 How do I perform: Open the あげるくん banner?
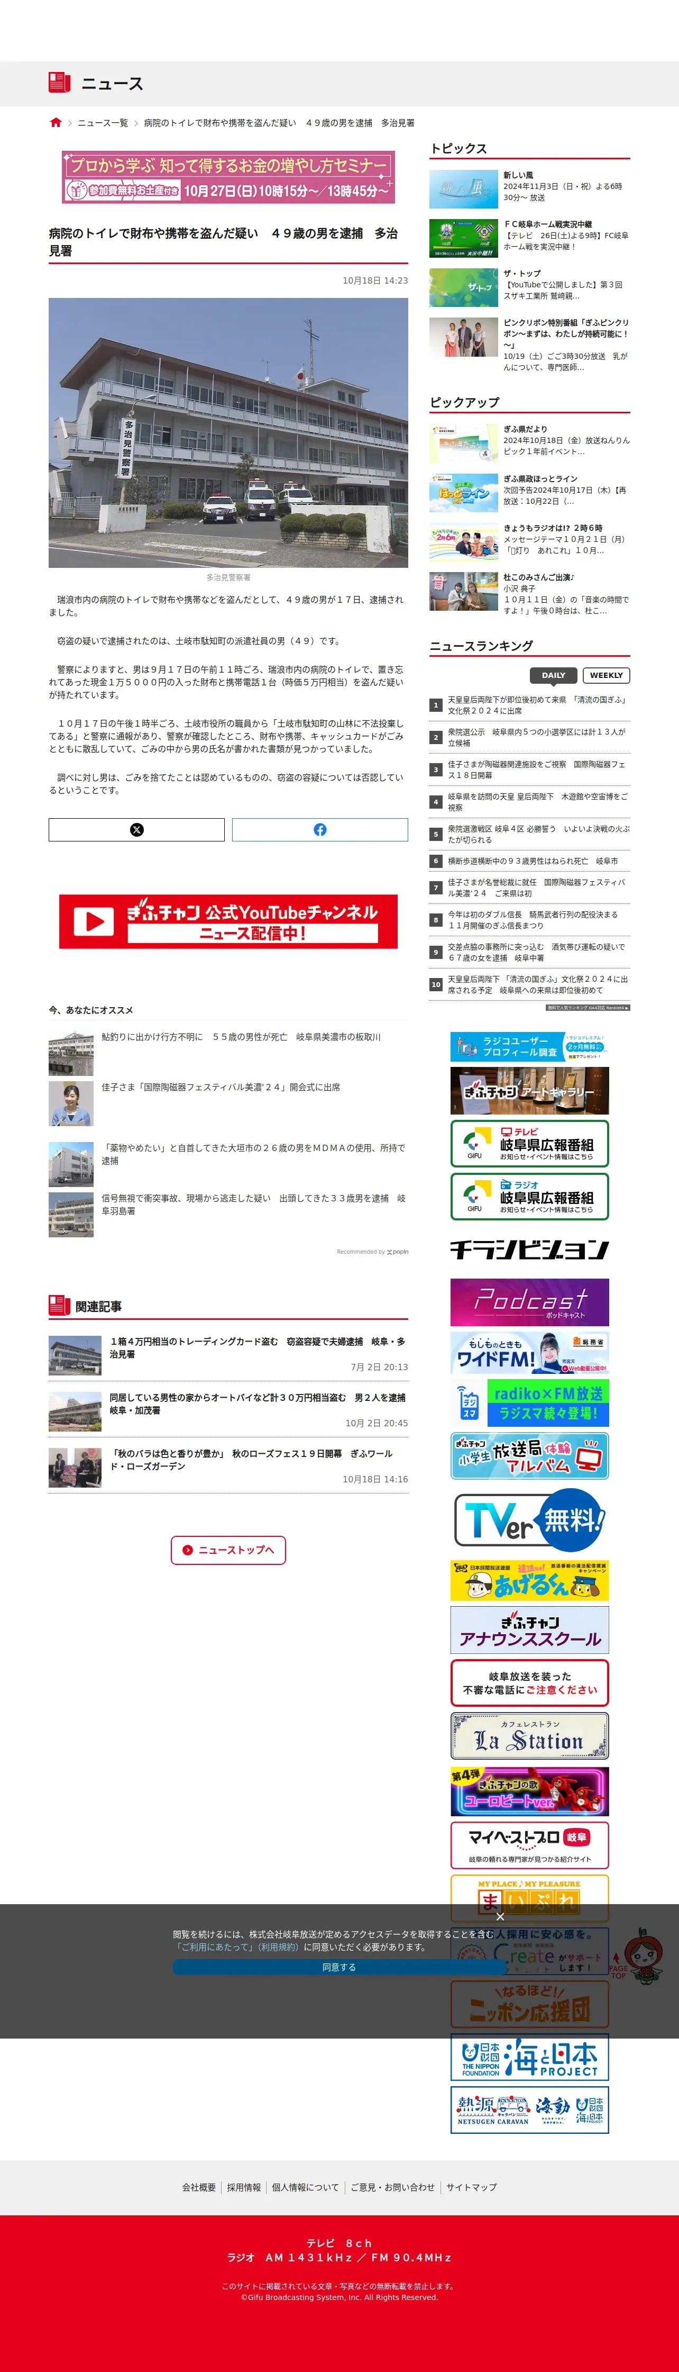(529, 1580)
